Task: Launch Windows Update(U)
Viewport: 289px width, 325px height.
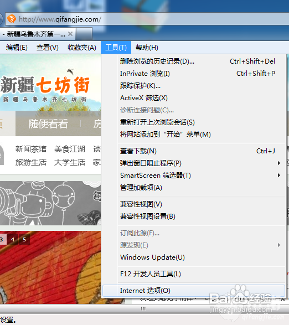Action: (x=194, y=257)
